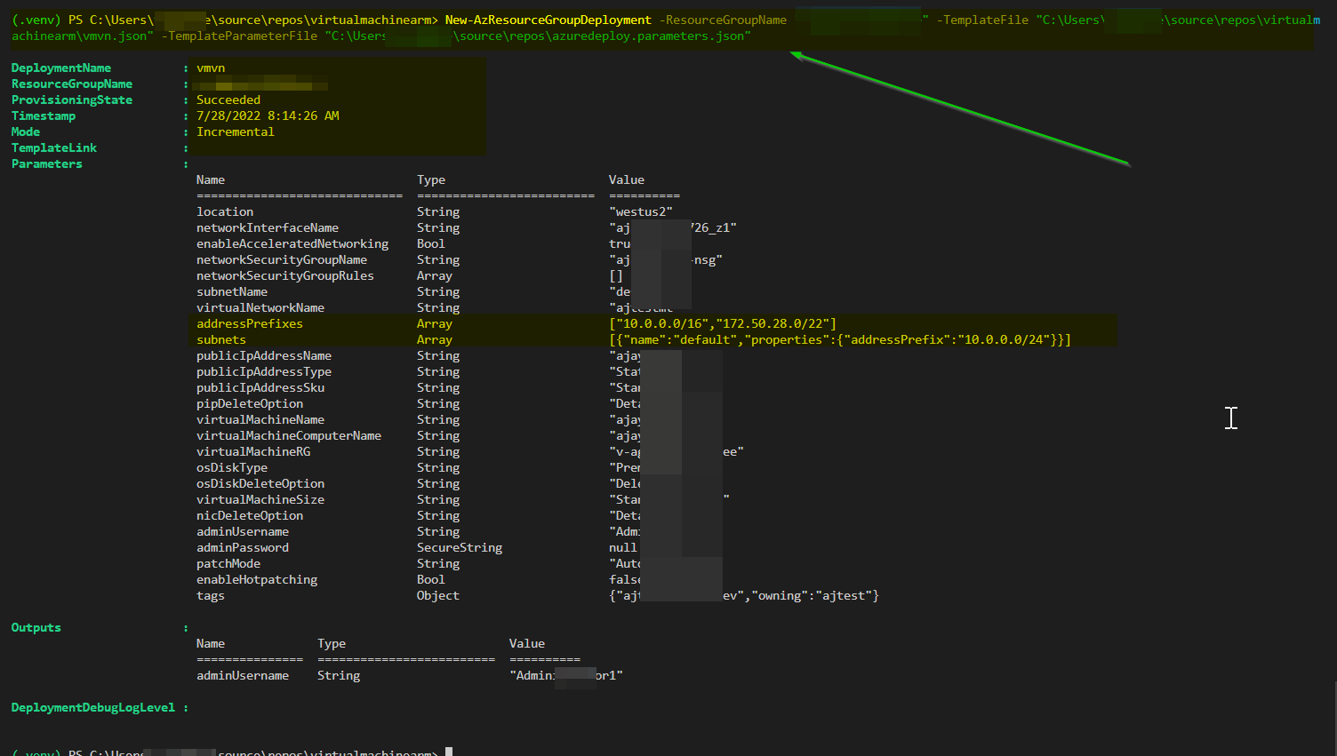Click the Parameters label

coord(47,164)
